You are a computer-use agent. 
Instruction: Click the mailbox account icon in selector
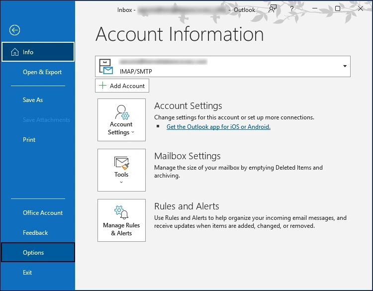pyautogui.click(x=106, y=66)
